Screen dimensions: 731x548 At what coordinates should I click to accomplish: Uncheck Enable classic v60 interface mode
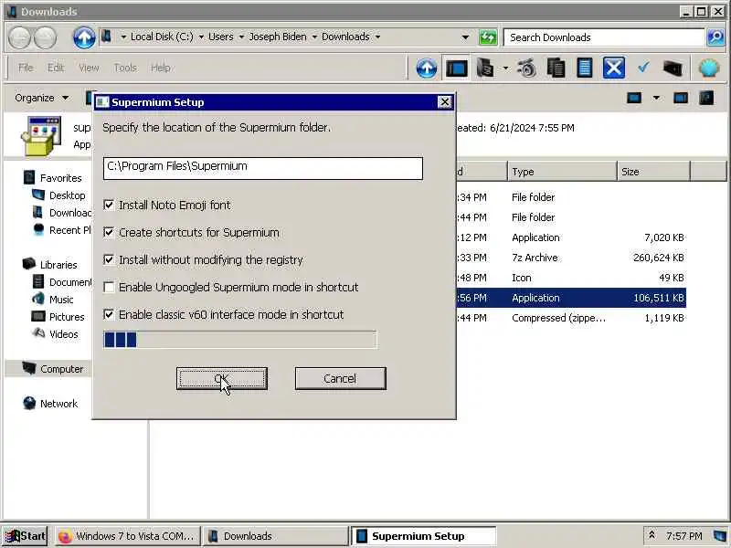pos(109,314)
